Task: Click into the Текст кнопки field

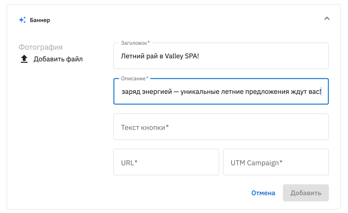Action: [221, 127]
